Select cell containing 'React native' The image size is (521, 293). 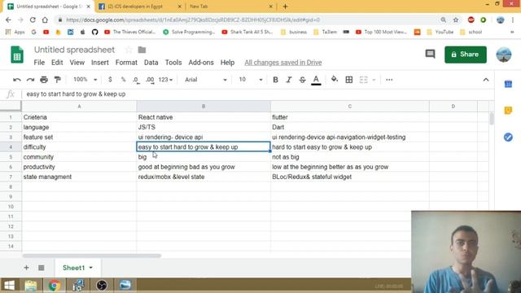point(204,117)
